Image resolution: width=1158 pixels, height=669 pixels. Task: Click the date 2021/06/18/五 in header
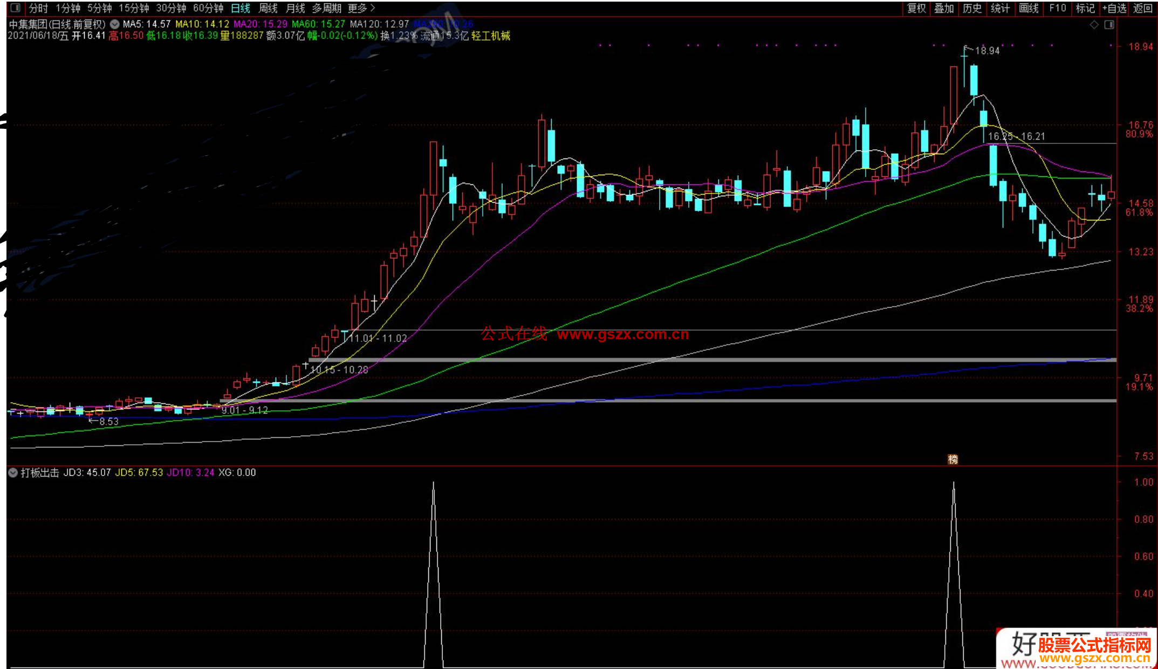(38, 36)
